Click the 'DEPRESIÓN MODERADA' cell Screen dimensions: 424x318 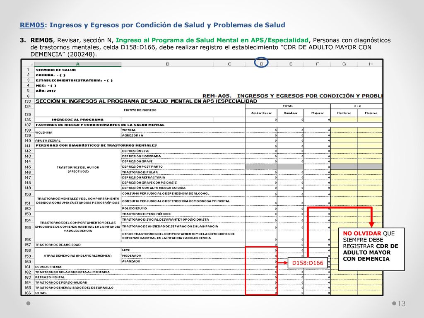183,156
